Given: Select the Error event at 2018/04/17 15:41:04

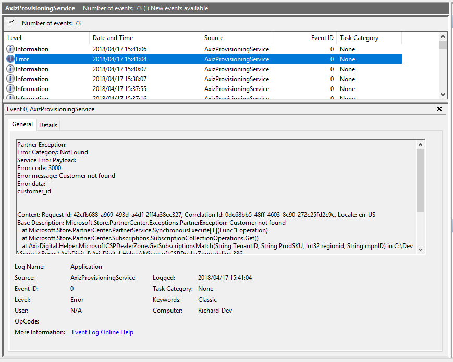Looking at the screenshot, I should tap(203, 59).
